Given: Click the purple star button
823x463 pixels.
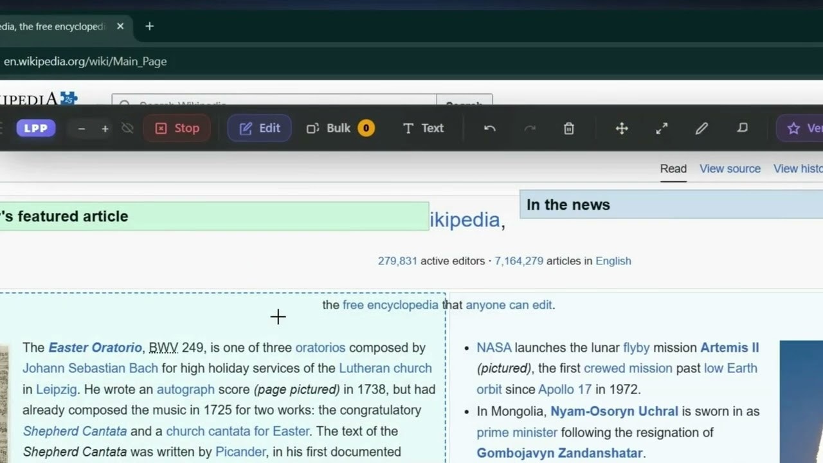Looking at the screenshot, I should 800,128.
